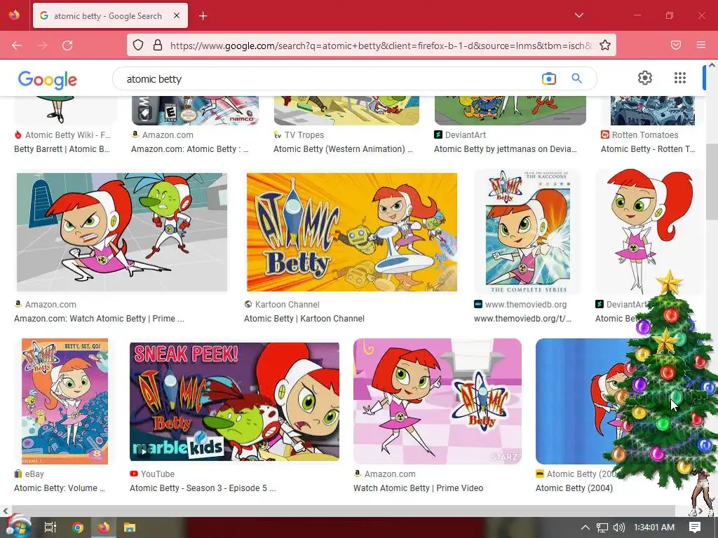
Task: Click Watch Atomic Betty | Prime Video caption
Action: click(x=418, y=488)
